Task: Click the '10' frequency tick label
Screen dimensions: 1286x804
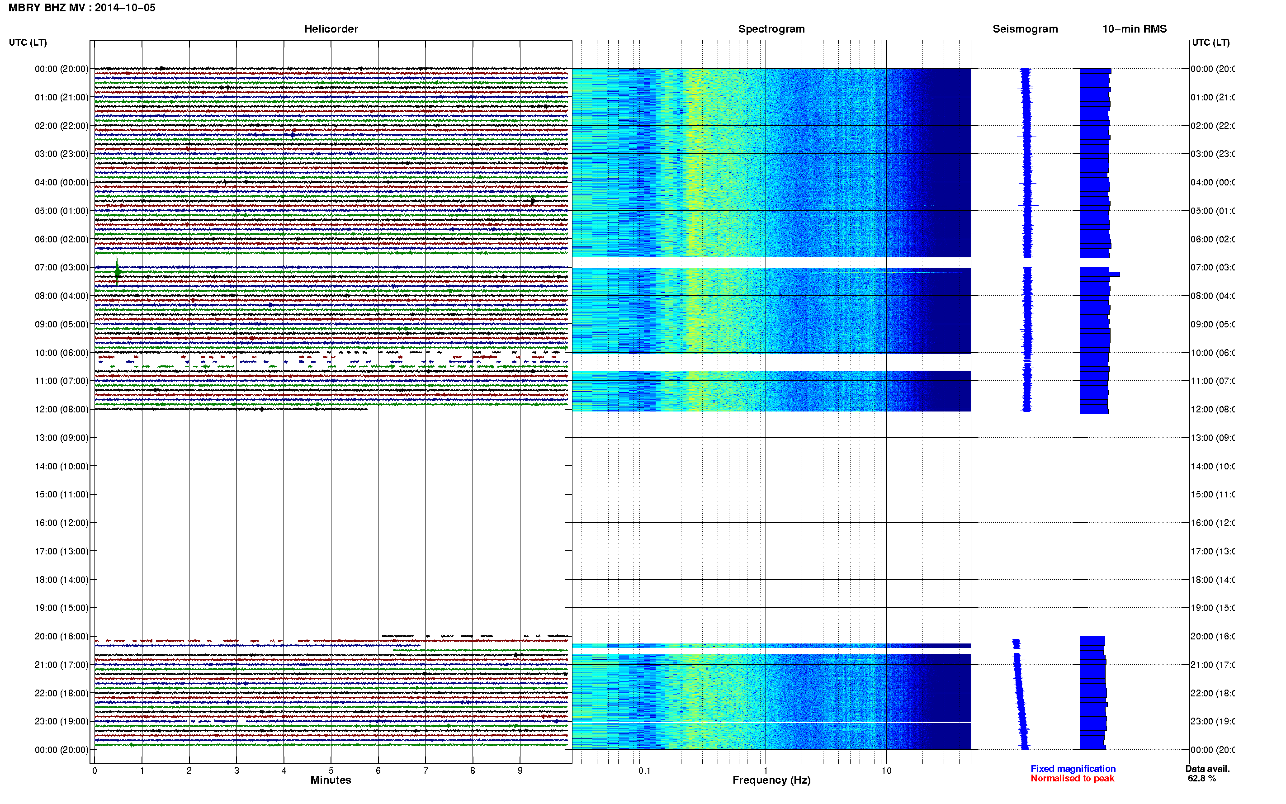Action: point(886,771)
